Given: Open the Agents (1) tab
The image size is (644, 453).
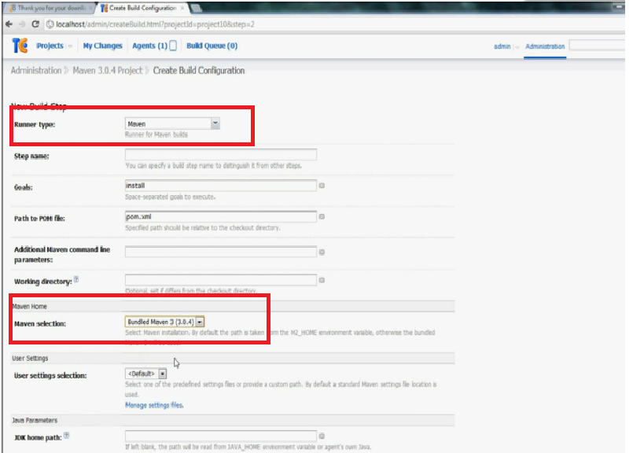Looking at the screenshot, I should pos(149,46).
